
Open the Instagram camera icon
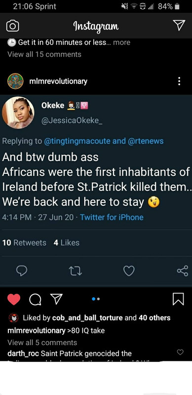[x=13, y=26]
